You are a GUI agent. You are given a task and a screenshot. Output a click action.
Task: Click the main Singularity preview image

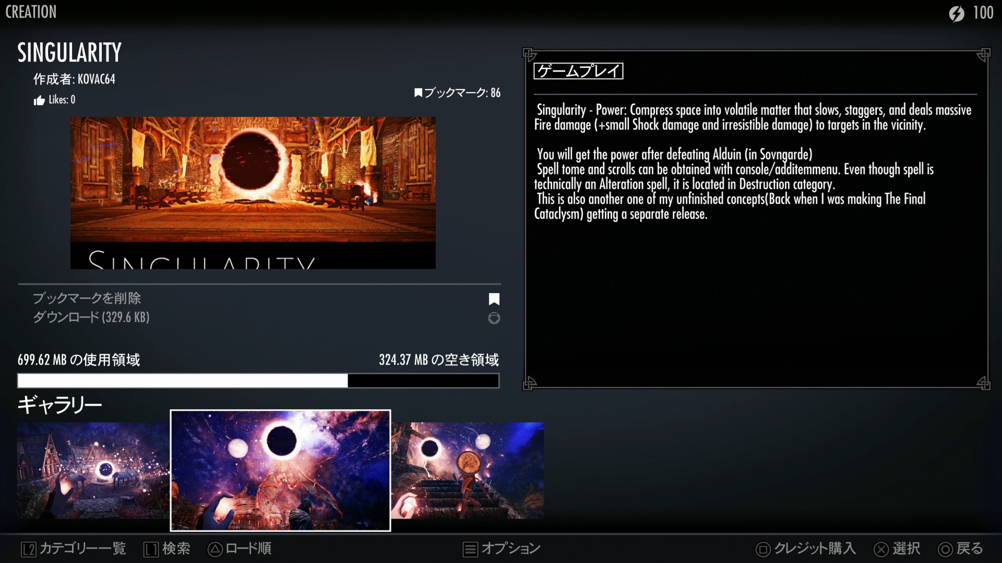[253, 192]
